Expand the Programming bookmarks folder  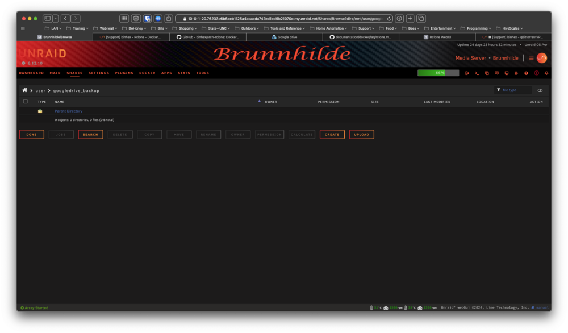click(475, 28)
